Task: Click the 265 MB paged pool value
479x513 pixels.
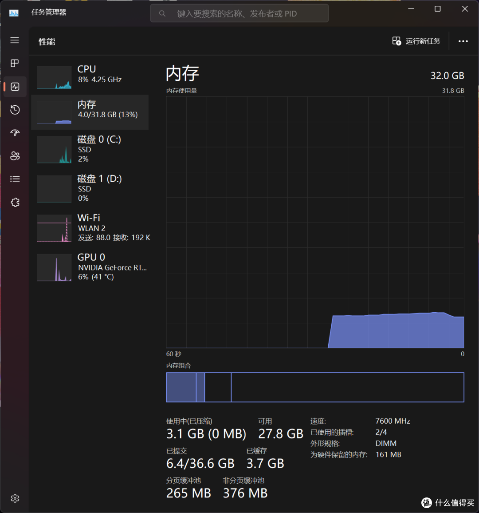Action: click(x=188, y=493)
